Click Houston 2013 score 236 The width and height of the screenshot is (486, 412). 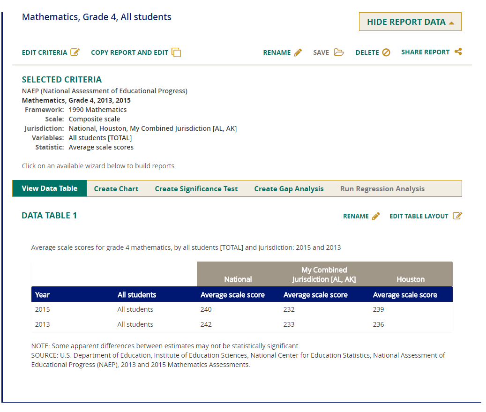pyautogui.click(x=379, y=324)
